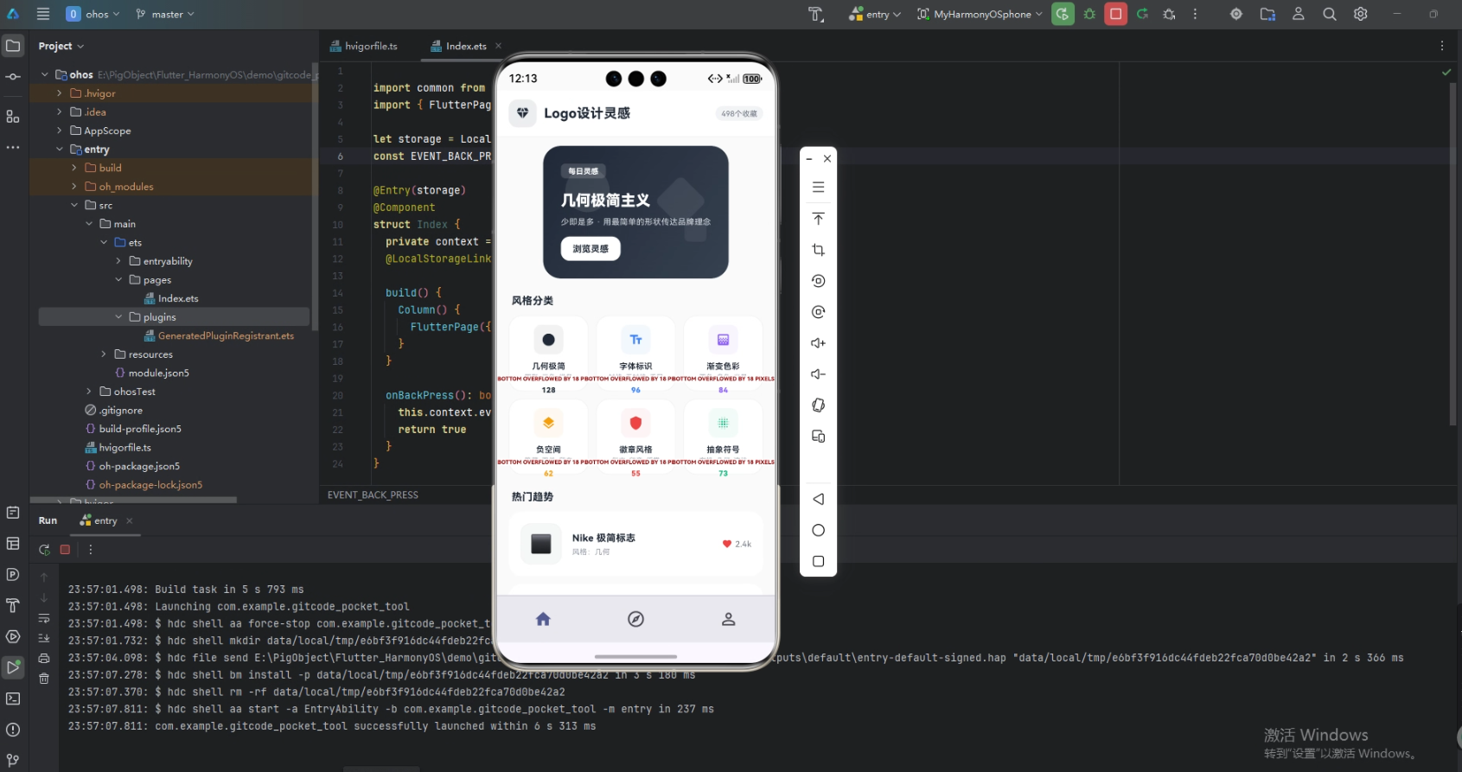1462x772 pixels.
Task: Click the project tree vertical scrollbar
Action: (x=315, y=195)
